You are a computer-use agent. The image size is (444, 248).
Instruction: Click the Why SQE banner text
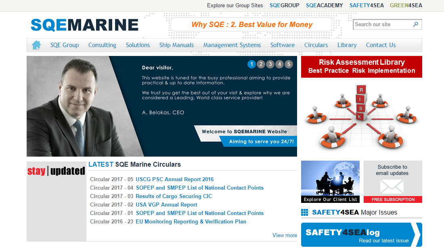(x=252, y=25)
